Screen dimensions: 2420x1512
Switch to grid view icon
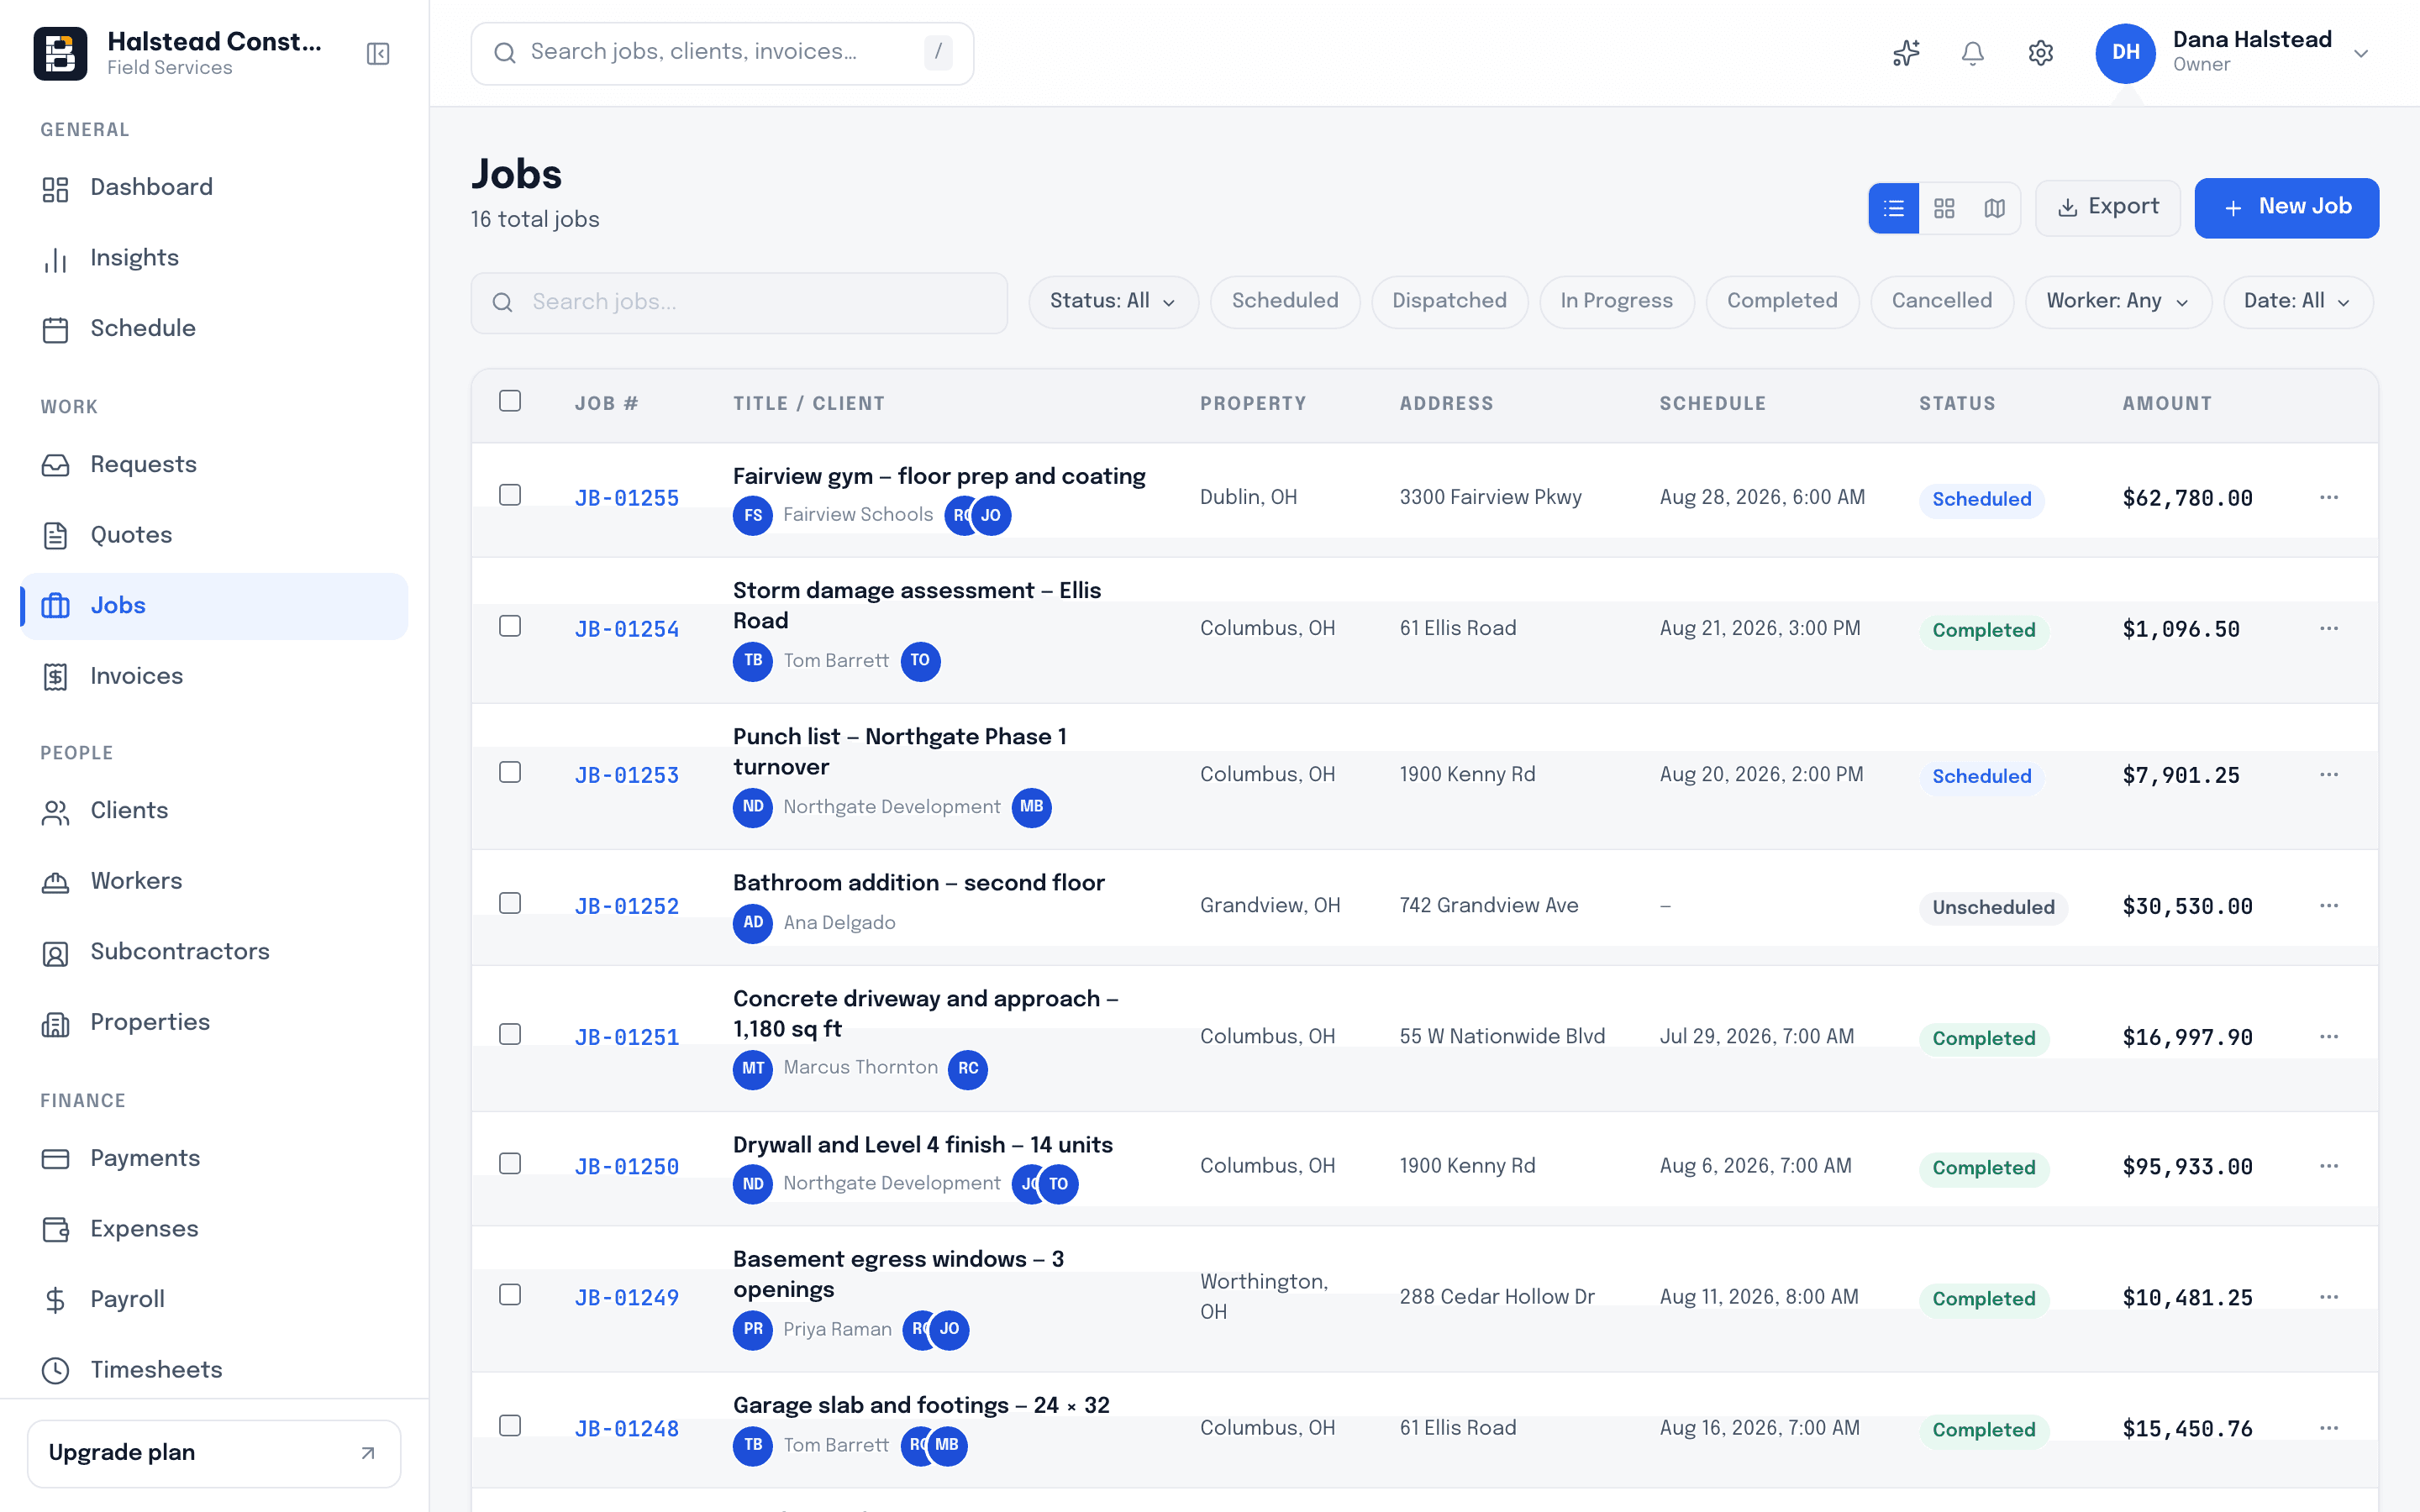[1944, 208]
